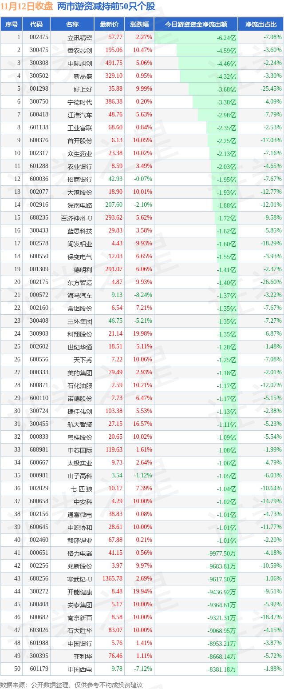The width and height of the screenshot is (284, 689).
Task: Click the 代码 column header
Action: (36, 24)
